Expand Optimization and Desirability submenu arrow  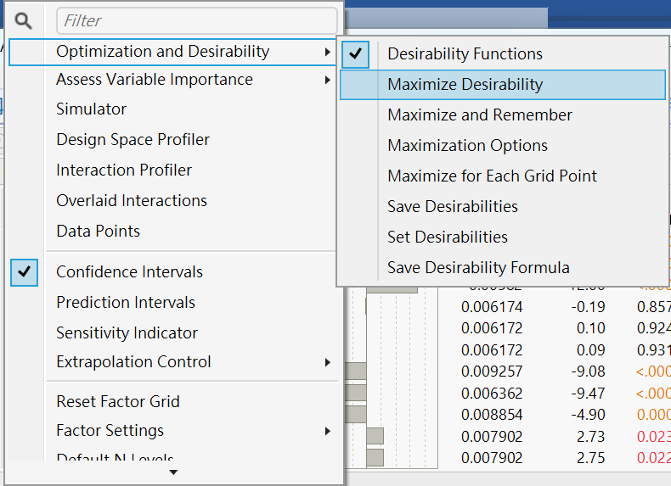tap(328, 53)
